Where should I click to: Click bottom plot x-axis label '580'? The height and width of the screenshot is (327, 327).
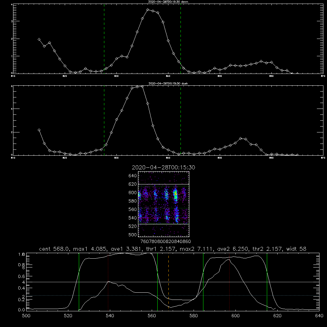click(x=194, y=316)
